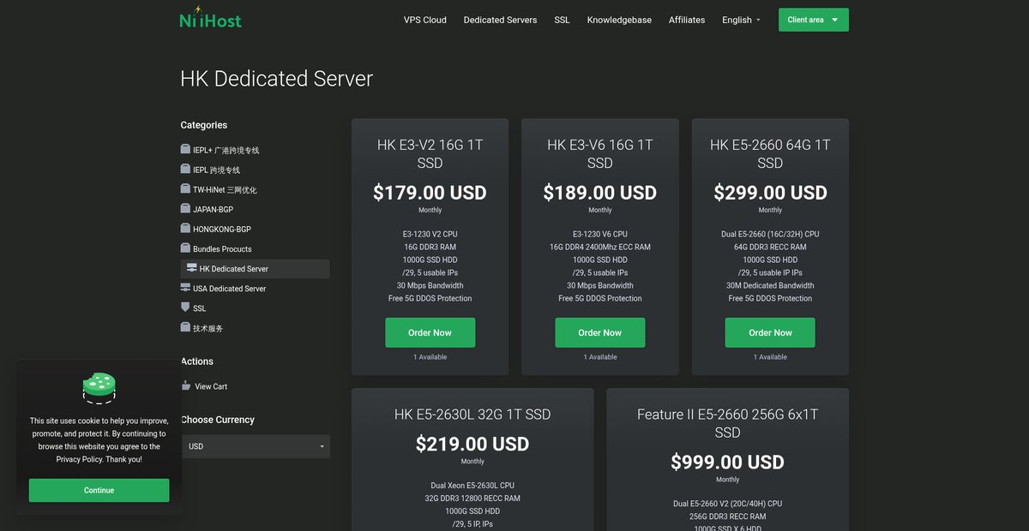This screenshot has height=531, width=1029.
Task: Open the VPS Cloud menu item
Action: 425,20
